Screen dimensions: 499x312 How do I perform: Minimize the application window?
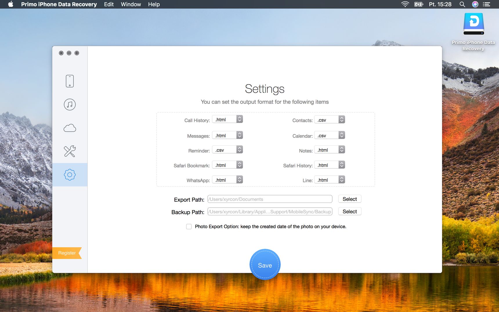[69, 53]
